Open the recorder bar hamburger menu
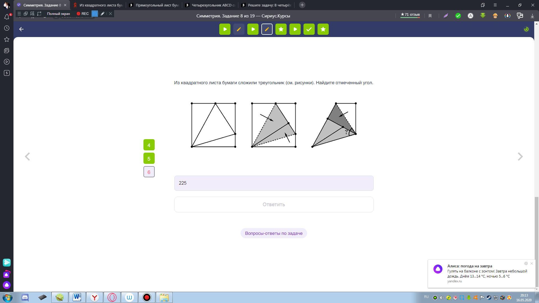The image size is (539, 303). click(19, 13)
